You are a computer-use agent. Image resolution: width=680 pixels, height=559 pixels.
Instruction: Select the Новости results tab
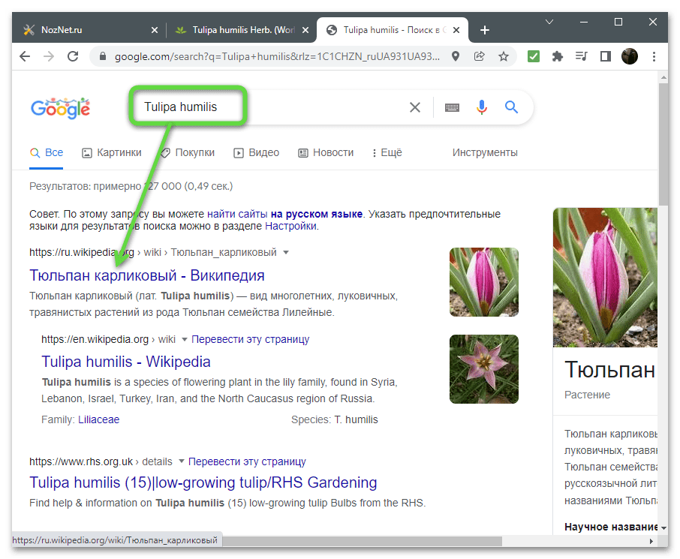tap(326, 152)
